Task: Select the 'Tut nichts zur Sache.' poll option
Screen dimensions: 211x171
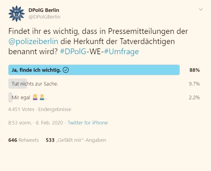Action: [35, 84]
